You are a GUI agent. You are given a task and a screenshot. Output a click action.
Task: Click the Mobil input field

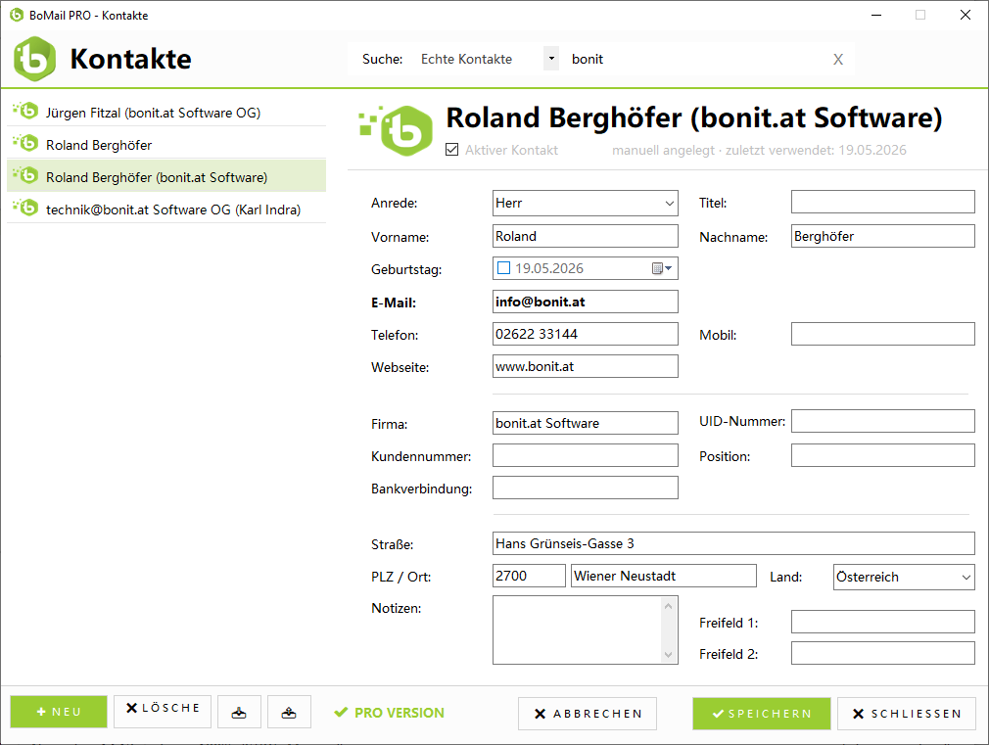pos(883,334)
